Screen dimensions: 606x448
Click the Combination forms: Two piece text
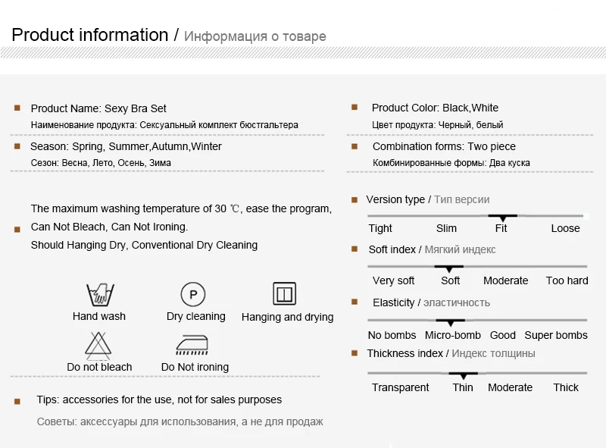[x=444, y=146]
